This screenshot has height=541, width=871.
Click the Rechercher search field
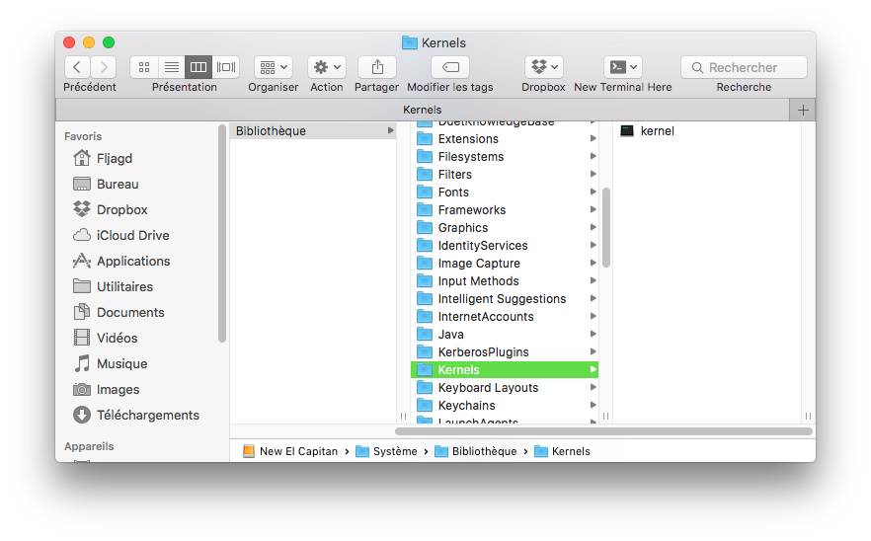tap(744, 67)
